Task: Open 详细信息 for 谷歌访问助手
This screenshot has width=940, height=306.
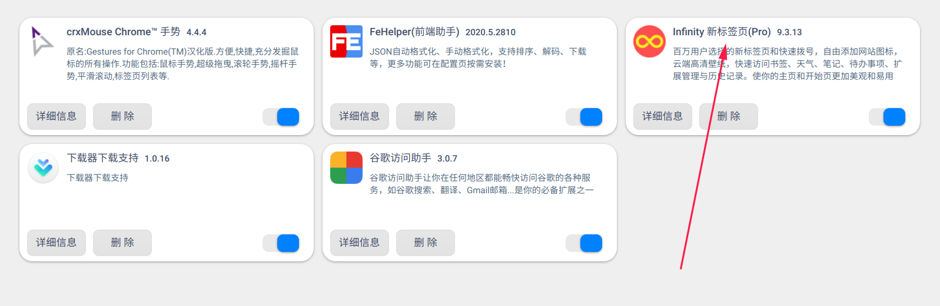Action: point(360,243)
